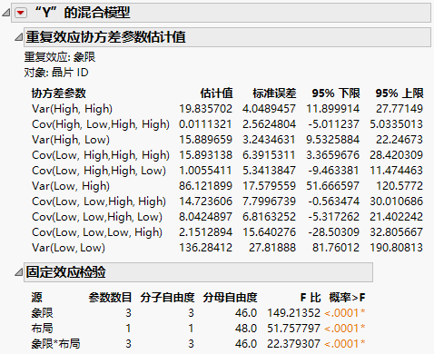Click the F ratio 51.757797
Viewport: 434px width, 354px height.
[293, 329]
